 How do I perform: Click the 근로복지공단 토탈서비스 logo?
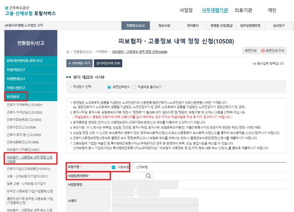(31, 11)
